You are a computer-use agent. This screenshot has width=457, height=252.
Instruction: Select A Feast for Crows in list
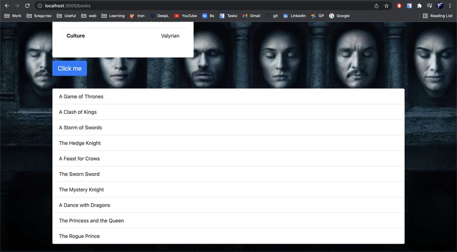coord(229,159)
